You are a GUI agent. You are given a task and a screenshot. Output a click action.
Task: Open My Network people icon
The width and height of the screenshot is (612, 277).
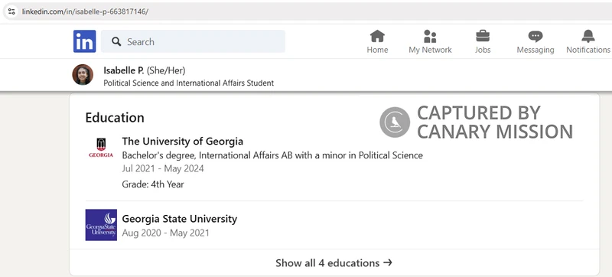coord(430,36)
